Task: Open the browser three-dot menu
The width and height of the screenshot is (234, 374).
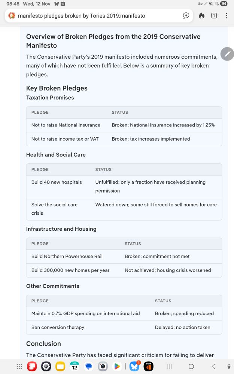Action: click(x=226, y=16)
